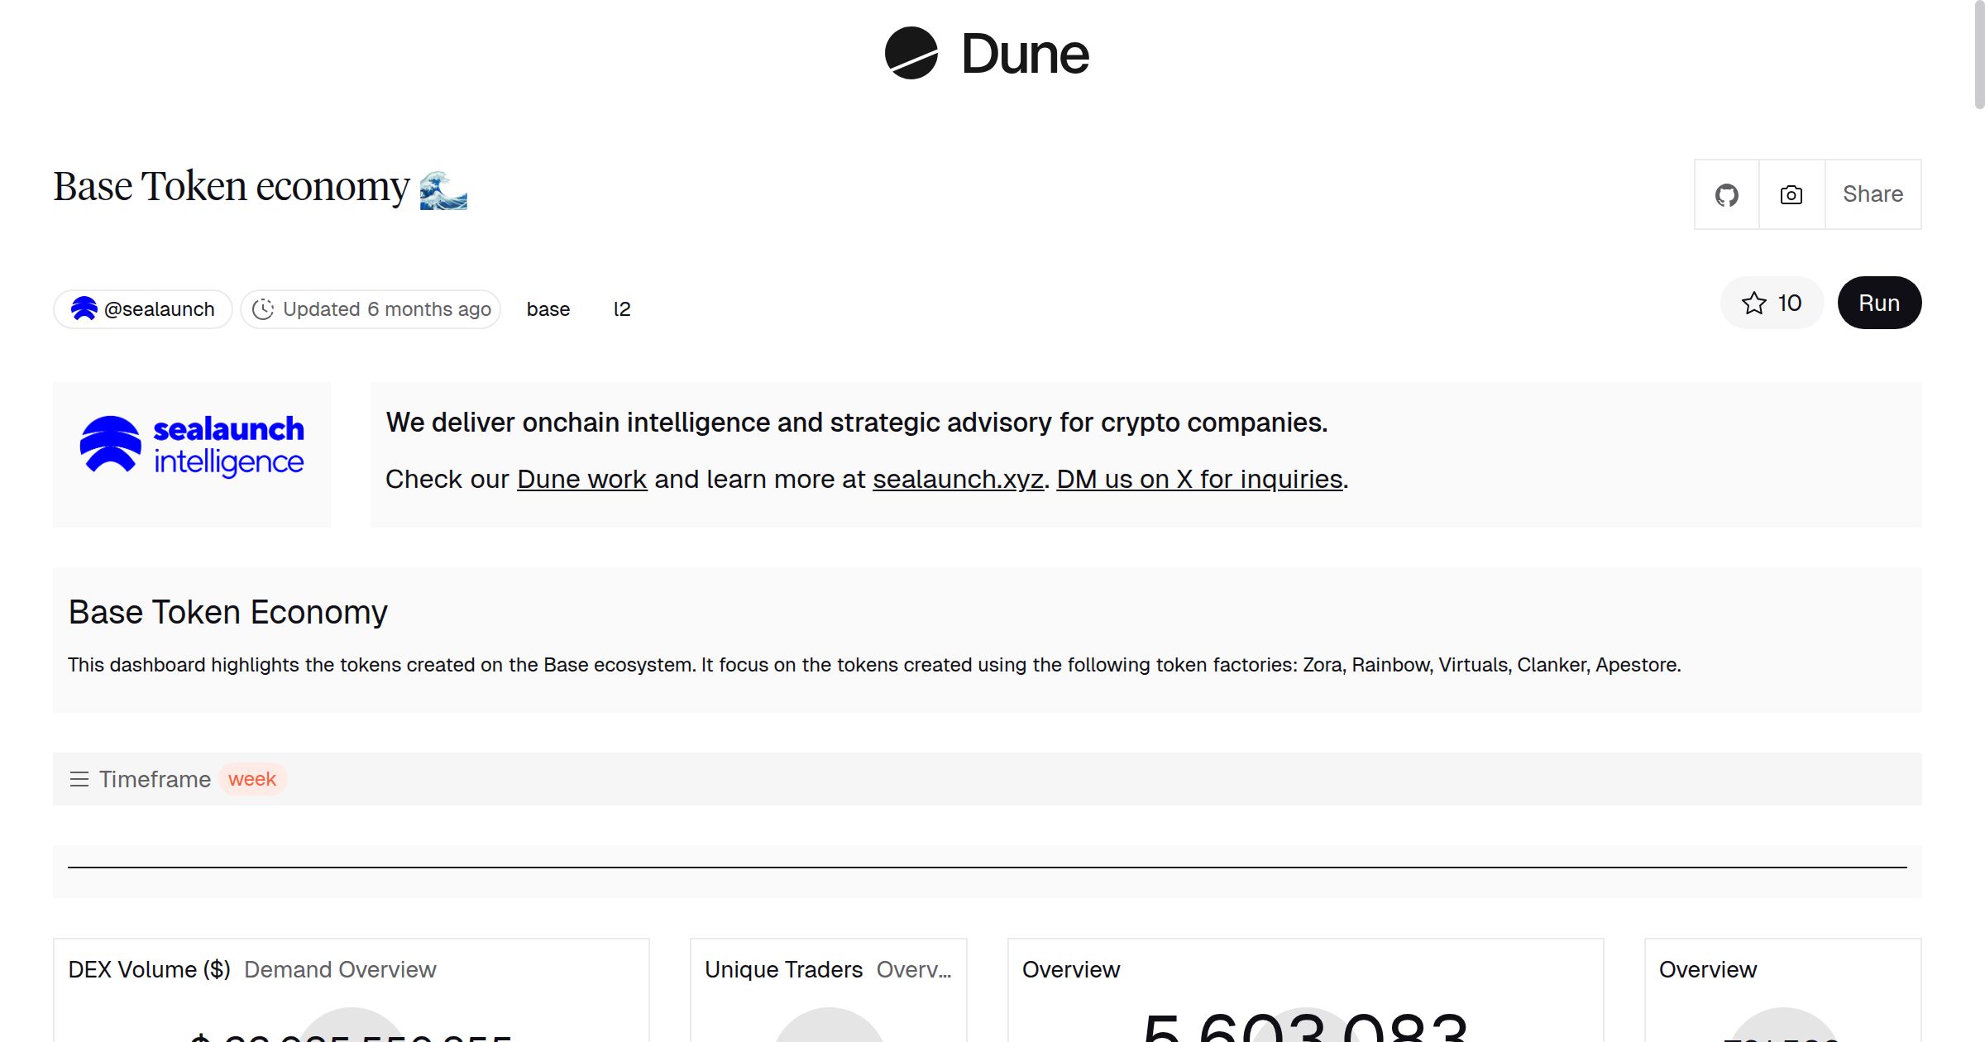This screenshot has height=1042, width=1985.
Task: Click the 10 favorites counter
Action: pyautogui.click(x=1787, y=303)
